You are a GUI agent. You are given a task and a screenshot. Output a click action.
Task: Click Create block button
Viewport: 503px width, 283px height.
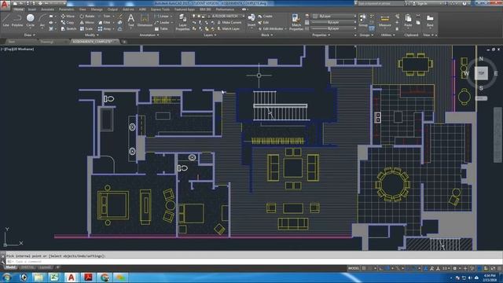266,16
